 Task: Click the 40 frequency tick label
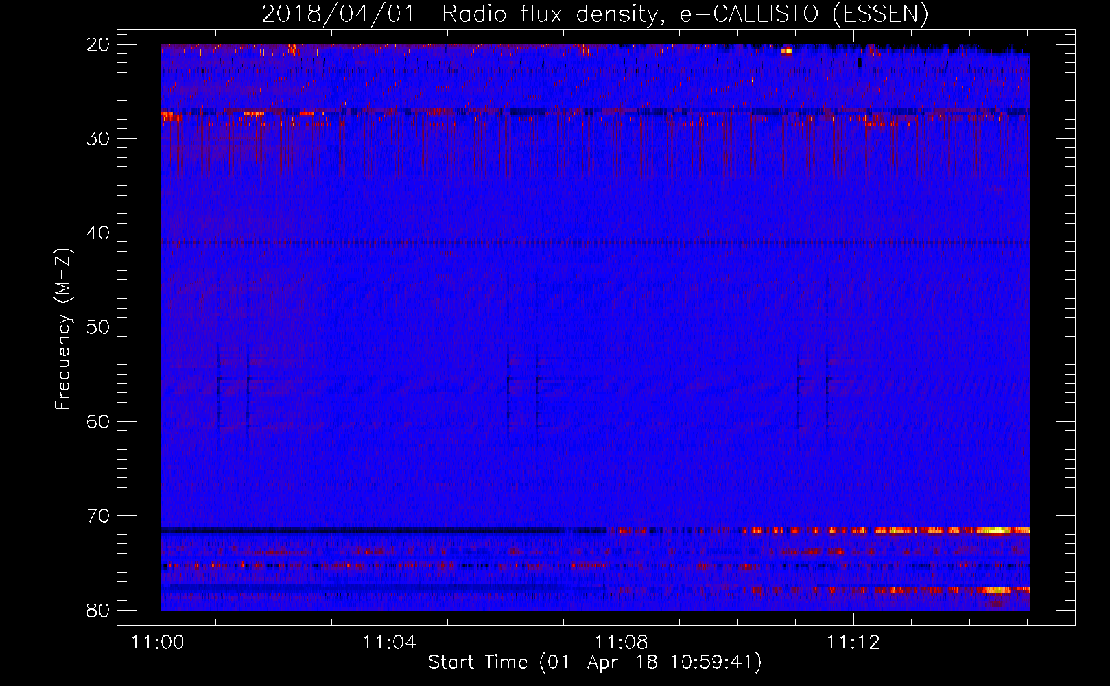coord(99,233)
